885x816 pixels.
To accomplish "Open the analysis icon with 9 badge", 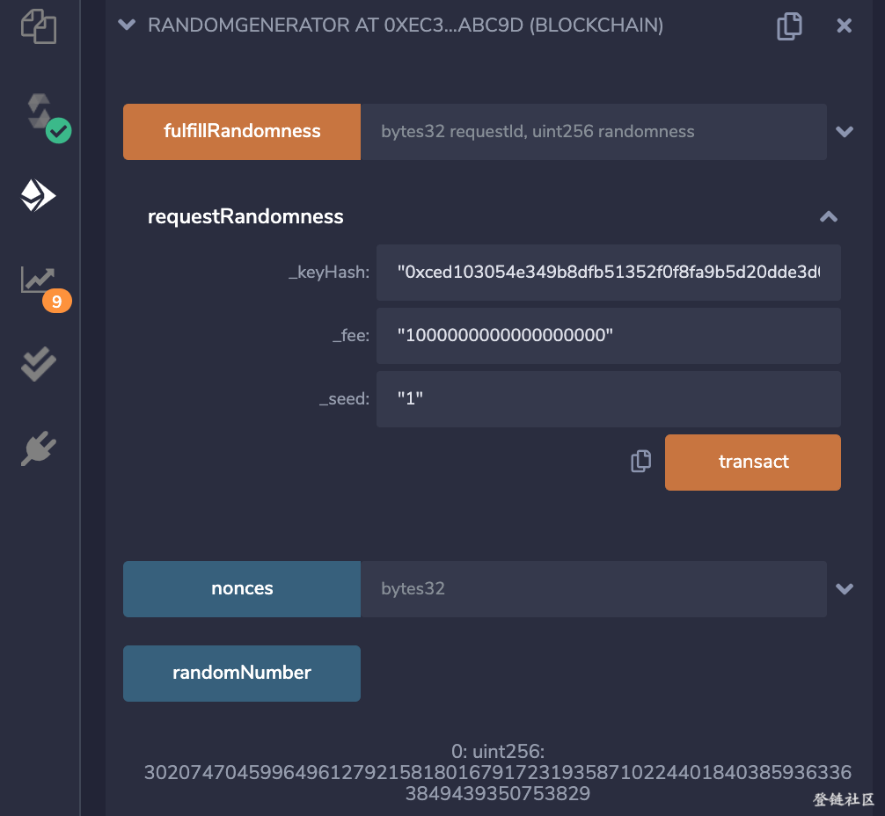I will pos(46,288).
